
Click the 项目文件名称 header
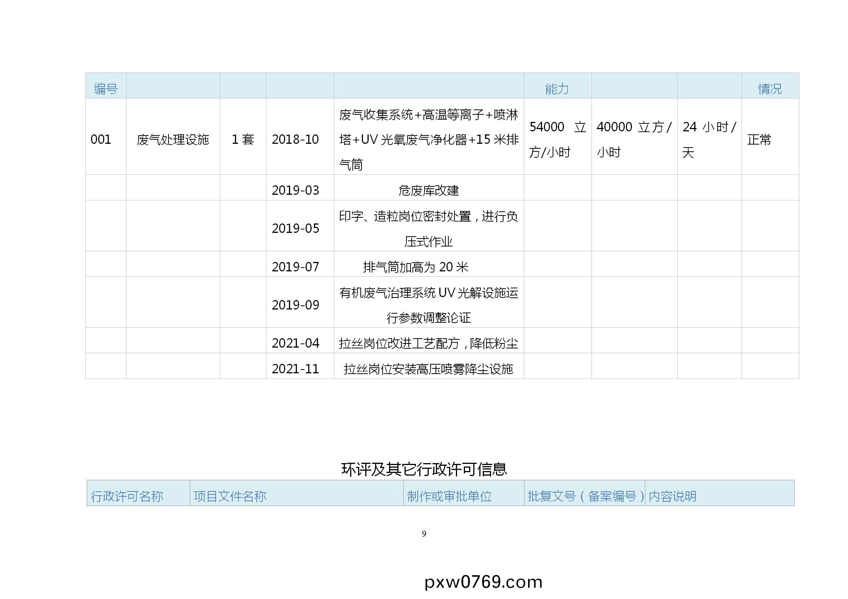pos(230,496)
